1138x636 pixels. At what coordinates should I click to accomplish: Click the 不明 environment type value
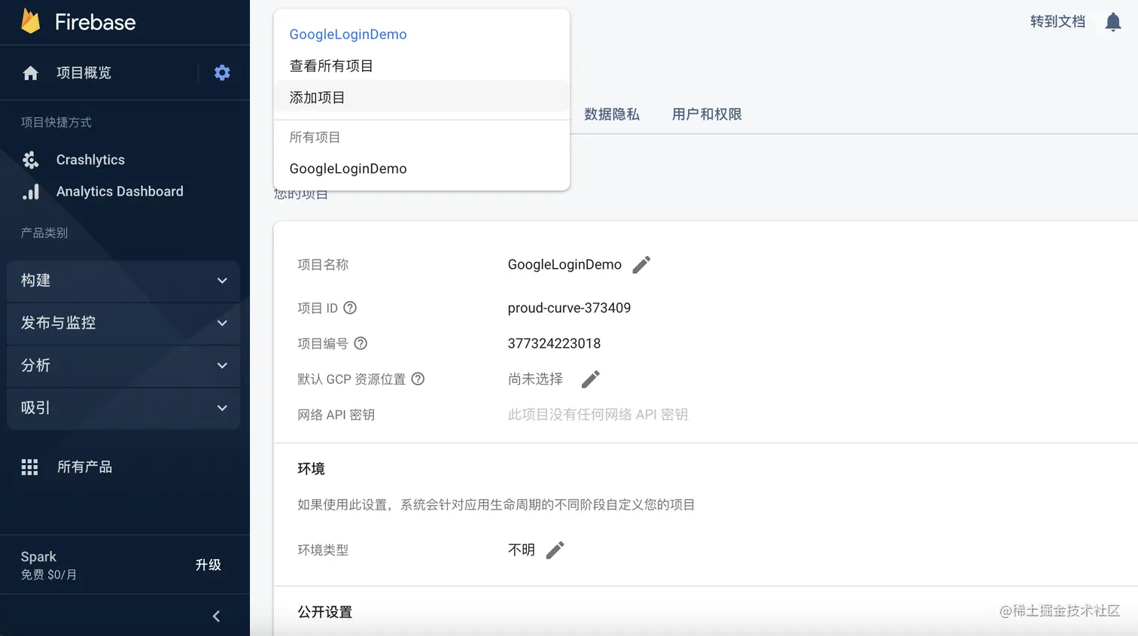(x=522, y=550)
